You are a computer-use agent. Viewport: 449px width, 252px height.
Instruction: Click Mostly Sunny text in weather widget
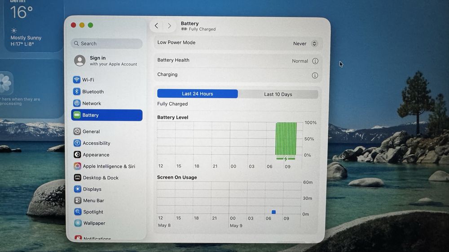(x=26, y=38)
